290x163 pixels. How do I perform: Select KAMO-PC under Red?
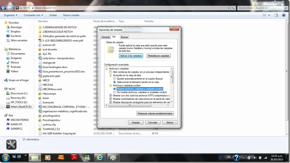(x=16, y=124)
